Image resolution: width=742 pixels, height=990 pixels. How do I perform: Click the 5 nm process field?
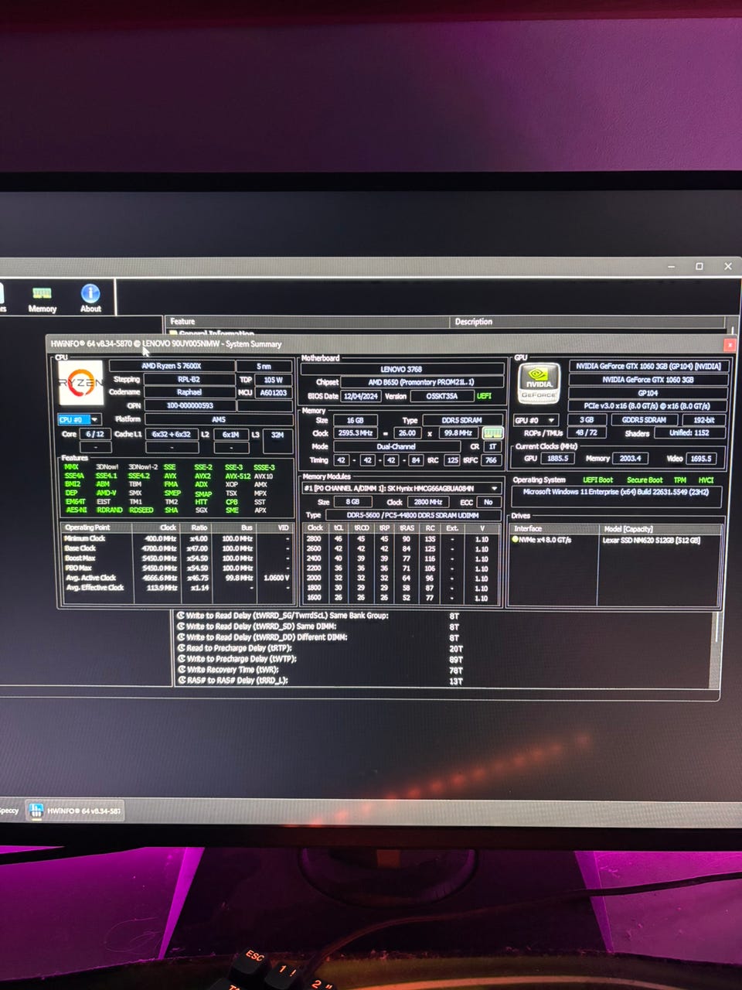point(264,366)
